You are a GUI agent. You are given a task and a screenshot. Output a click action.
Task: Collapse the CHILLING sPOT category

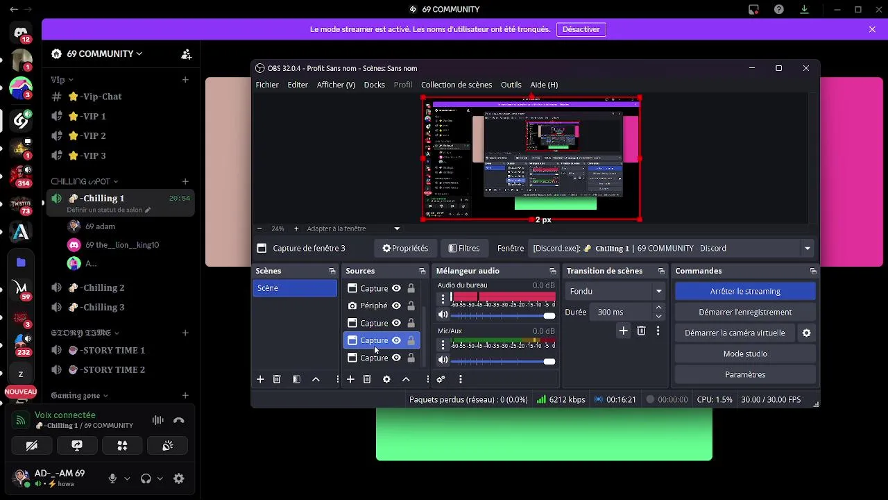tap(85, 181)
